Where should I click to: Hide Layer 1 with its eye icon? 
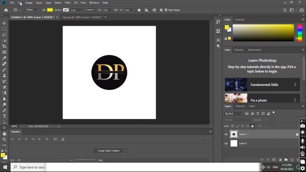pos(226,134)
